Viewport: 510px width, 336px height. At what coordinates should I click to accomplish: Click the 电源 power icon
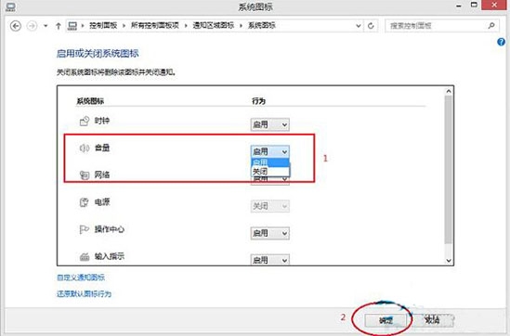click(x=85, y=202)
